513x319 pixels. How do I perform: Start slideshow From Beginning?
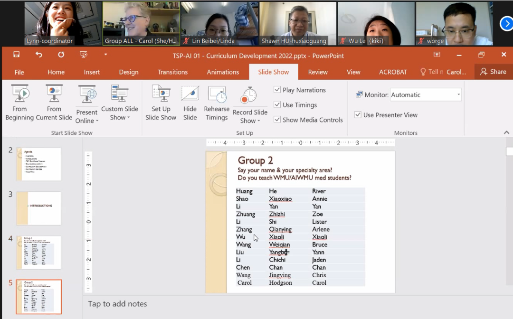(x=19, y=102)
